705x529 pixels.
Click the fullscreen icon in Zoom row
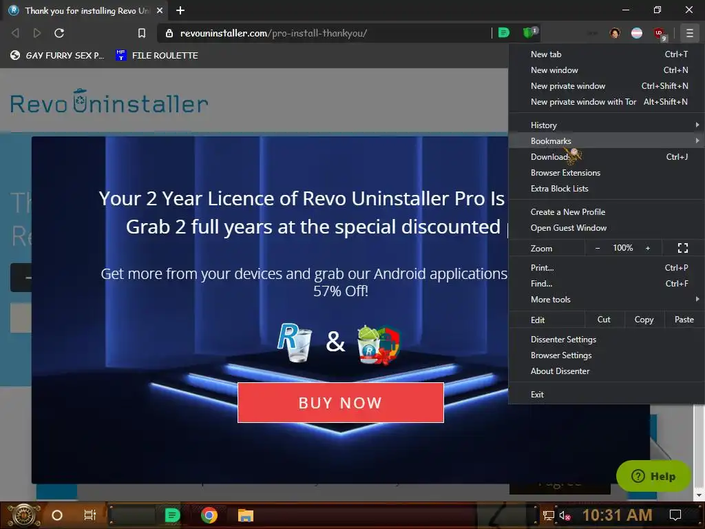click(x=682, y=248)
